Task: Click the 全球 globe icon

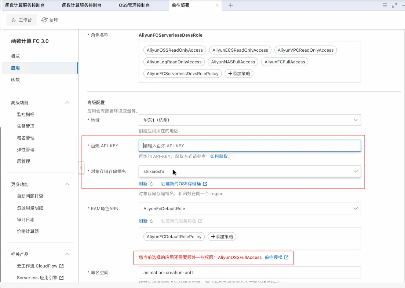Action: pyautogui.click(x=44, y=20)
